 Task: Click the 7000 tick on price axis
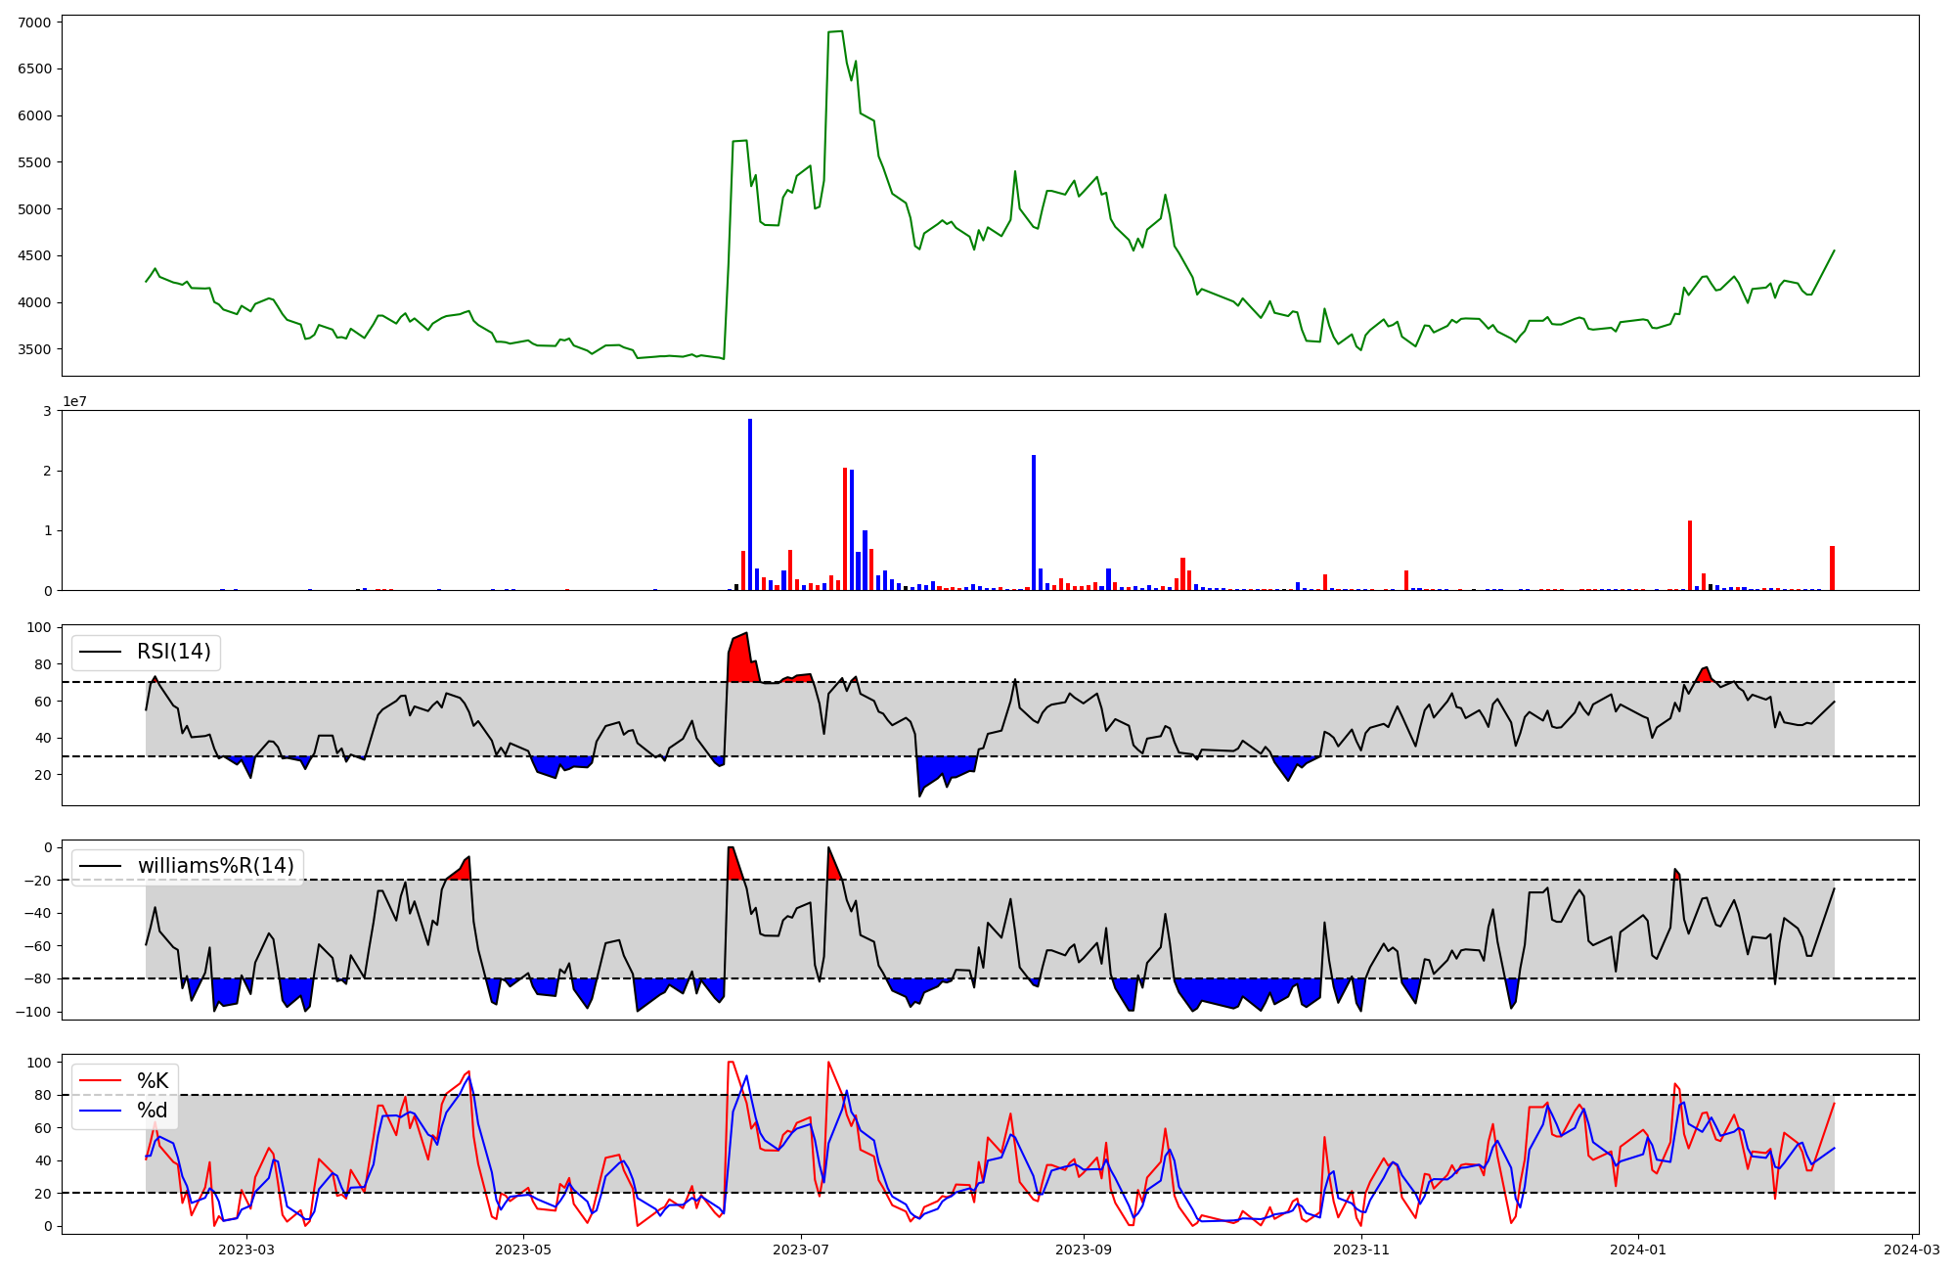(x=35, y=22)
